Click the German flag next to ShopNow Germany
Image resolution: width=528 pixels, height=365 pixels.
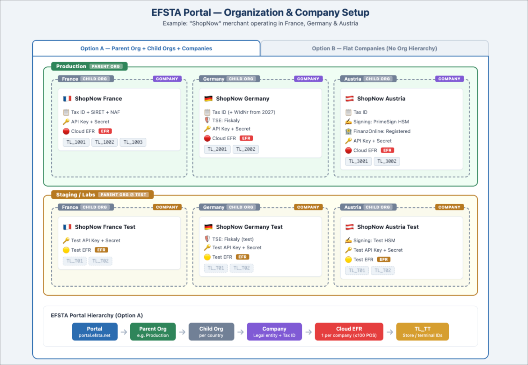tap(209, 99)
